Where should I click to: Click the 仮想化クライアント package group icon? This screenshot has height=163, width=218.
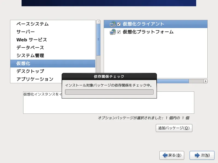pyautogui.click(x=113, y=24)
